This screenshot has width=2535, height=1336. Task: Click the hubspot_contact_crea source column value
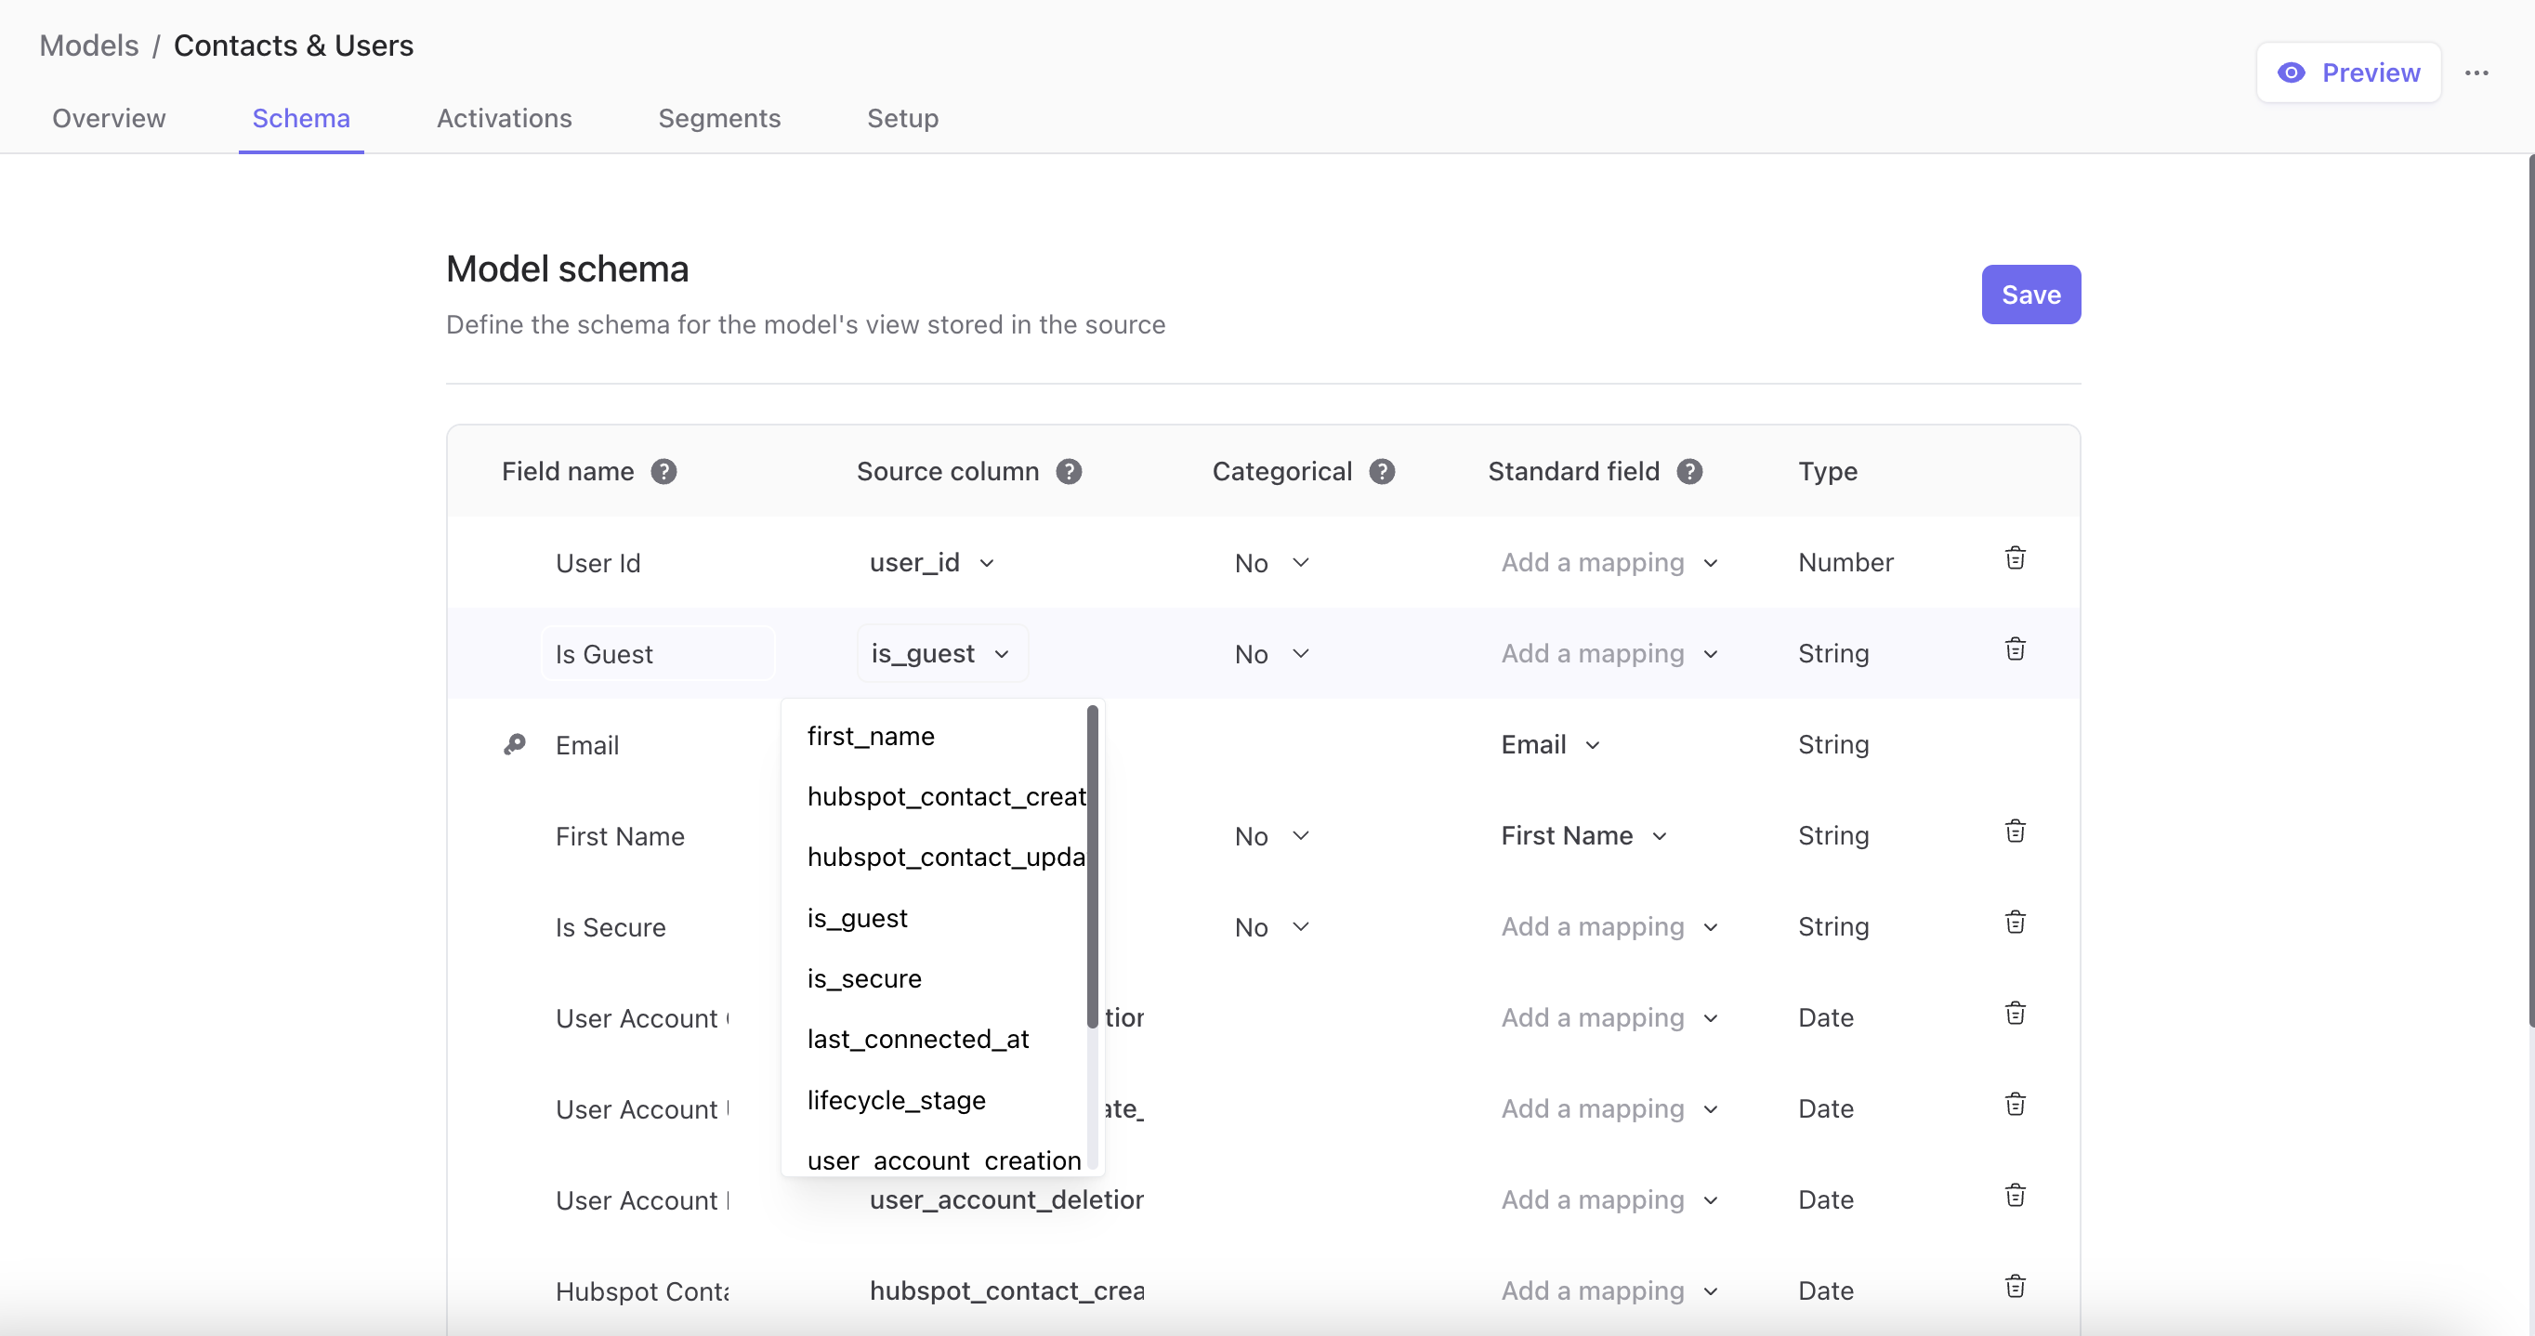[1005, 1290]
